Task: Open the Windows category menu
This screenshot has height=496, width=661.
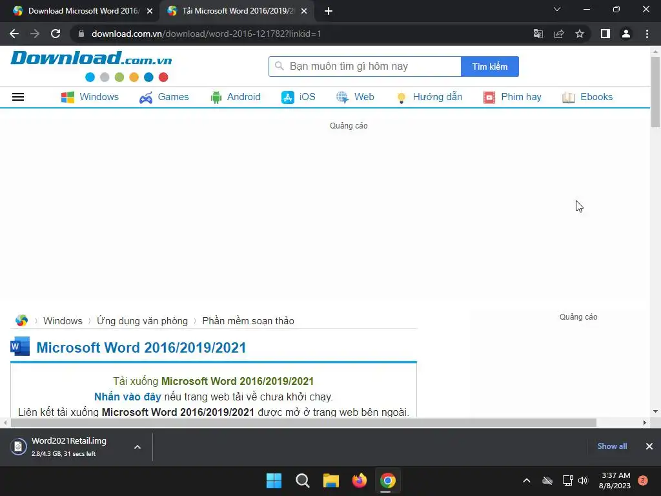Action: point(90,97)
